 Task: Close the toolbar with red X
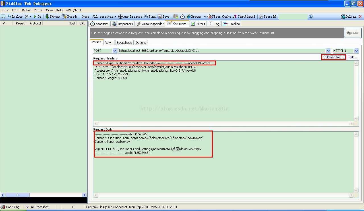pos(361,16)
